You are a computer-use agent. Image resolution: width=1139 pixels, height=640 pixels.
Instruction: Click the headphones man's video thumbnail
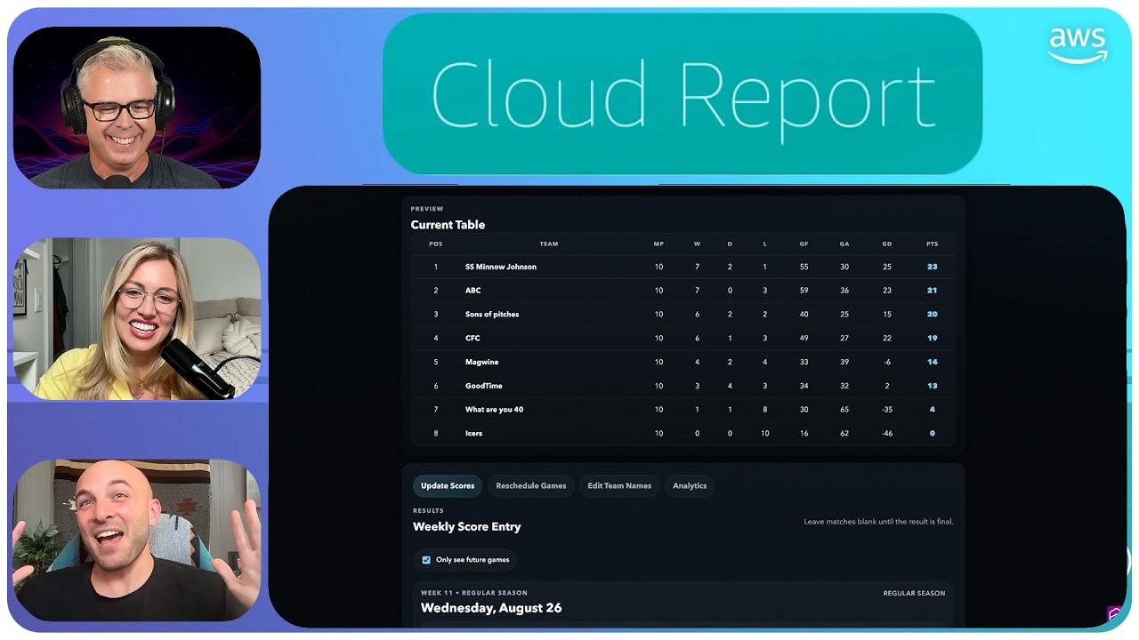137,108
